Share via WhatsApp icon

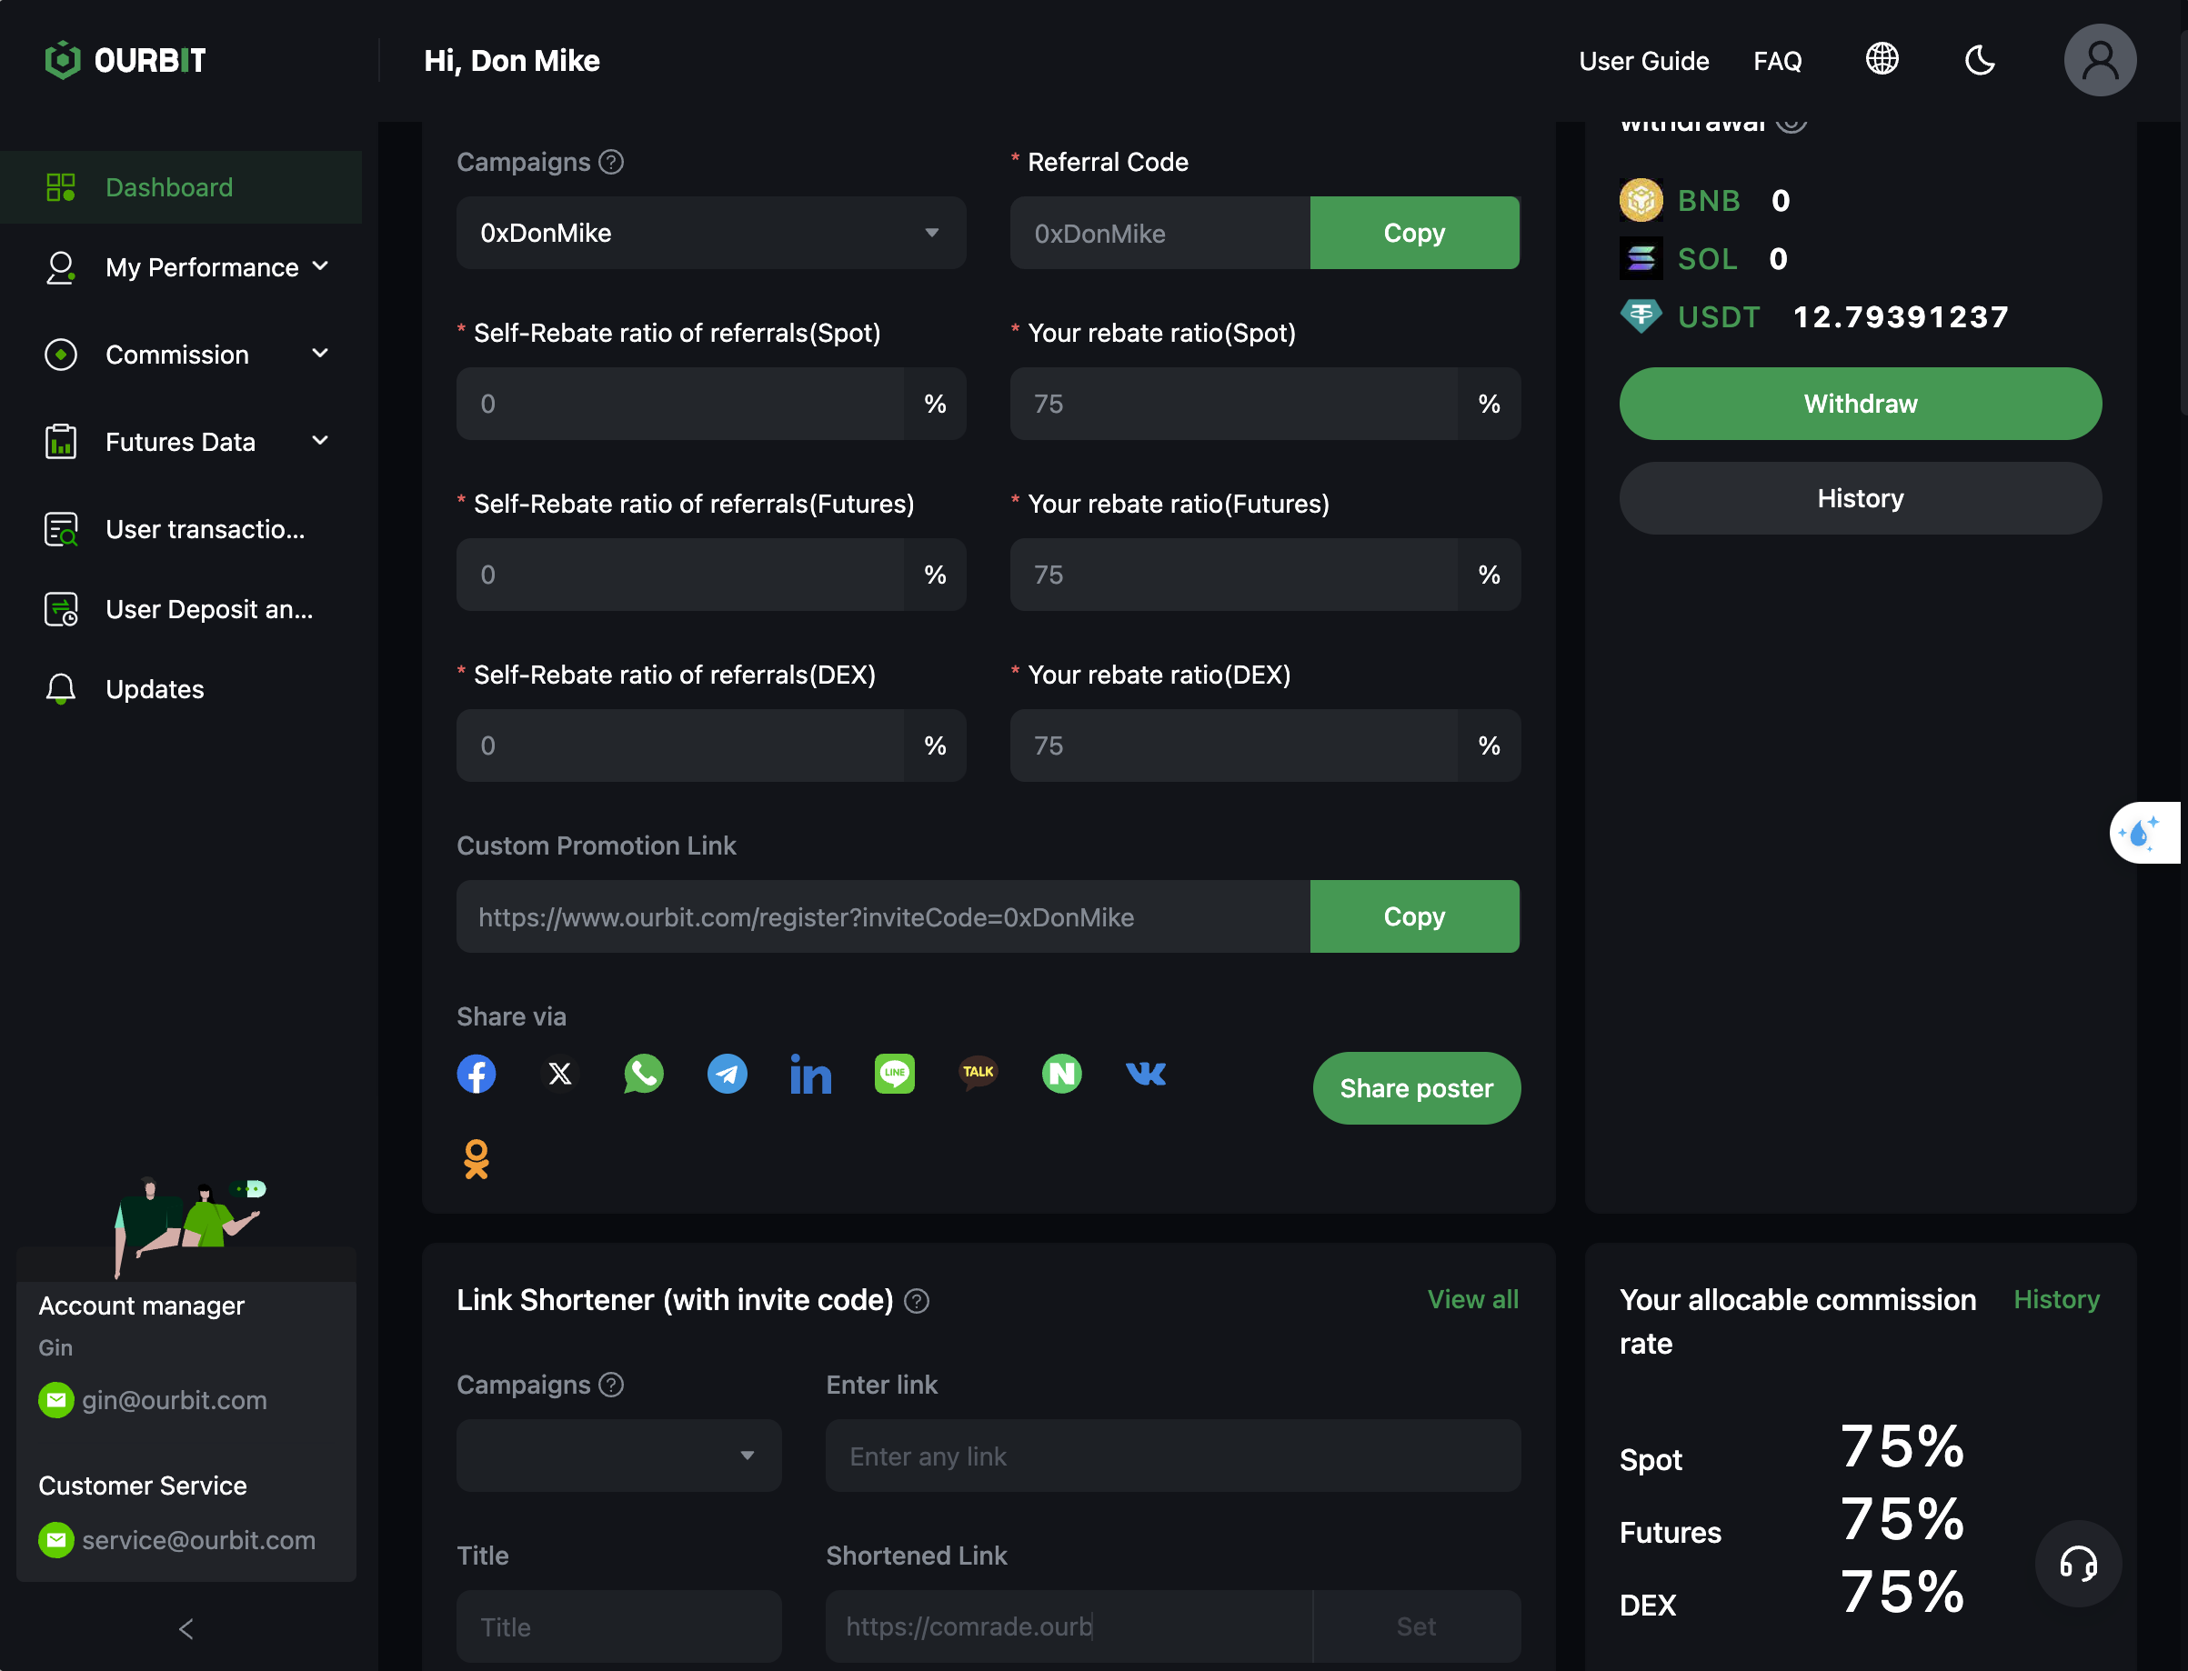click(644, 1073)
